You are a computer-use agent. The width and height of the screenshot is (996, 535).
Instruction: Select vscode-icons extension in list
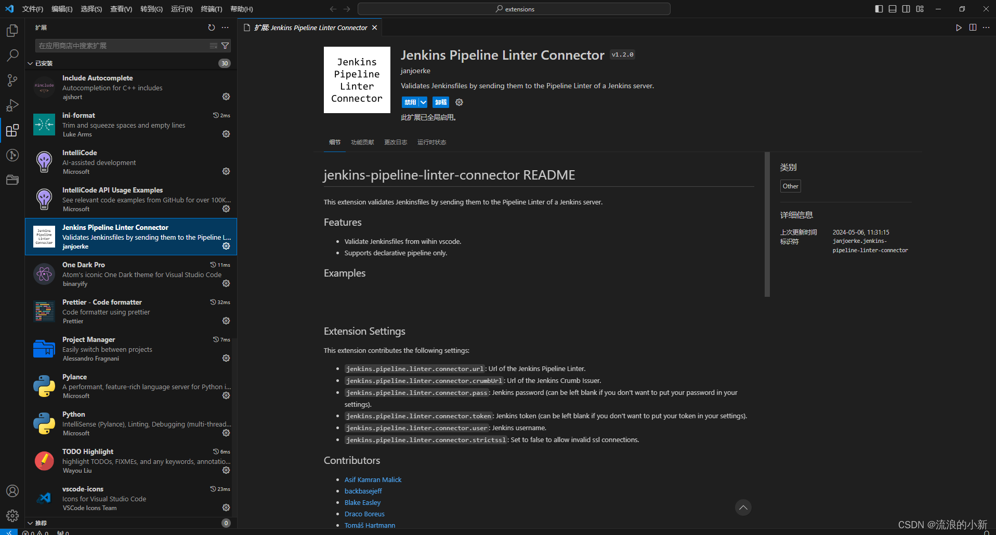click(x=130, y=498)
